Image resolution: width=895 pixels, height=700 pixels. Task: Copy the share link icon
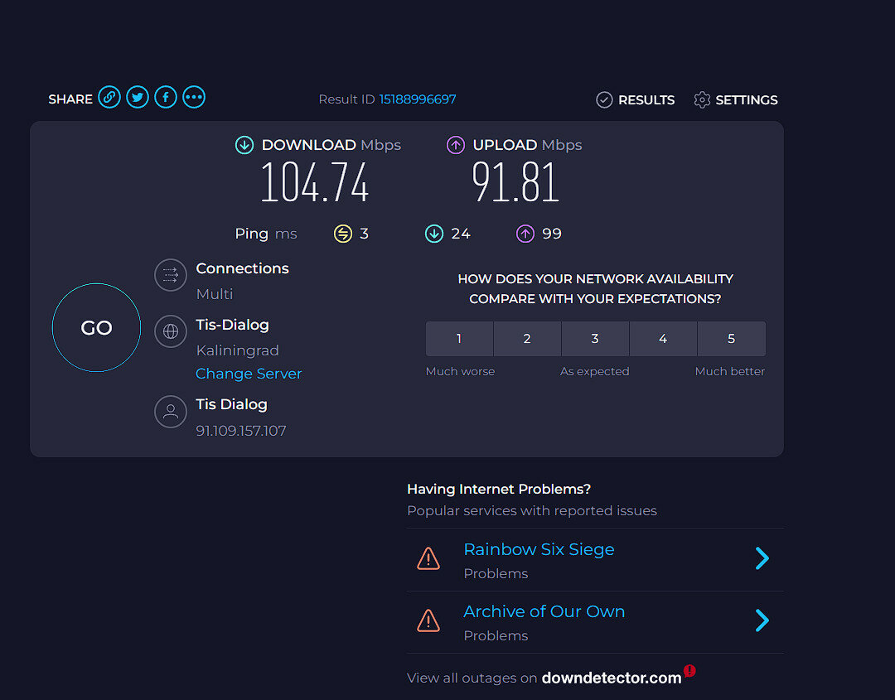109,98
